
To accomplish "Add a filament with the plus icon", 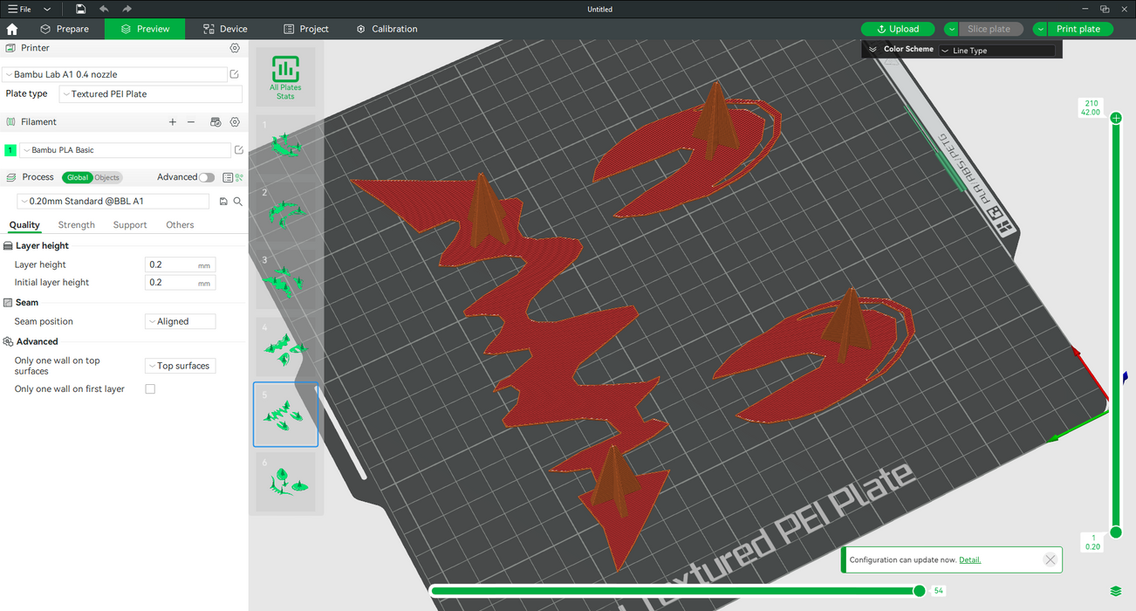I will 173,122.
